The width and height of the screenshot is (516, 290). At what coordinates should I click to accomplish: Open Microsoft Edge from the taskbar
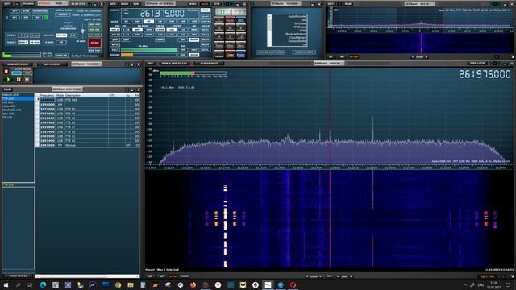pos(43,284)
